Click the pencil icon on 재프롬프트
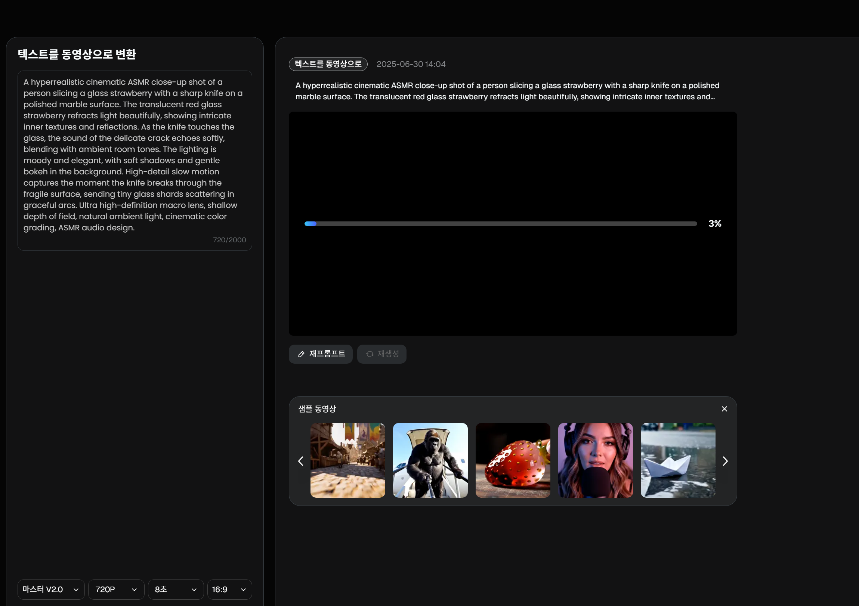This screenshot has height=606, width=859. point(301,354)
